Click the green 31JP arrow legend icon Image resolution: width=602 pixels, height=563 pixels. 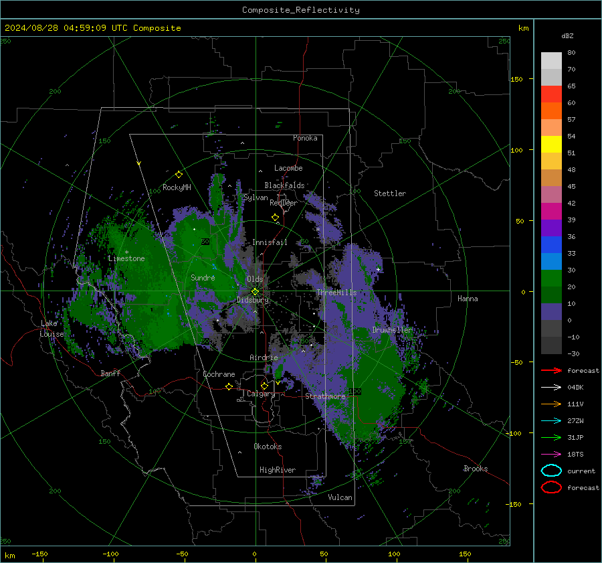[x=551, y=437]
